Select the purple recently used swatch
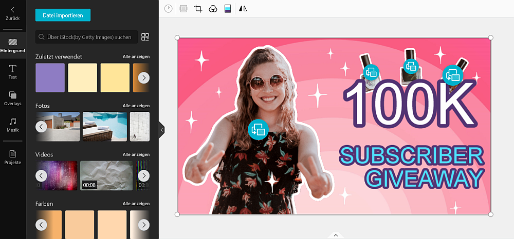This screenshot has height=239, width=514. tap(50, 78)
